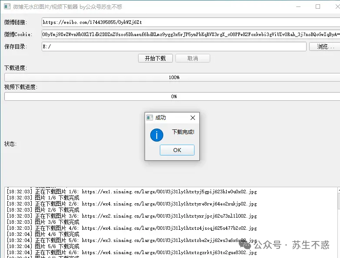Image resolution: width=340 pixels, height=258 pixels.
Task: Click log line 正在下载图片 4/6
Action: pyautogui.click(x=132, y=228)
